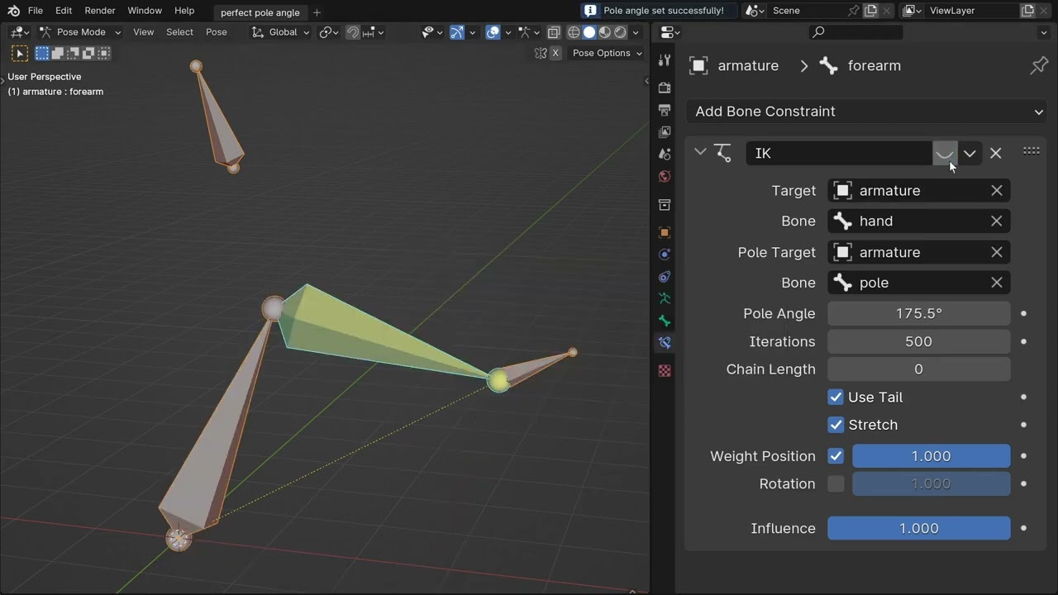
Task: Open the Edit menu
Action: 64,11
